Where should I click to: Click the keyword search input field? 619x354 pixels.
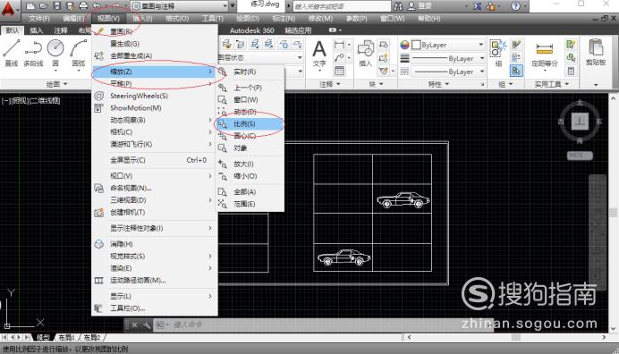pos(342,6)
